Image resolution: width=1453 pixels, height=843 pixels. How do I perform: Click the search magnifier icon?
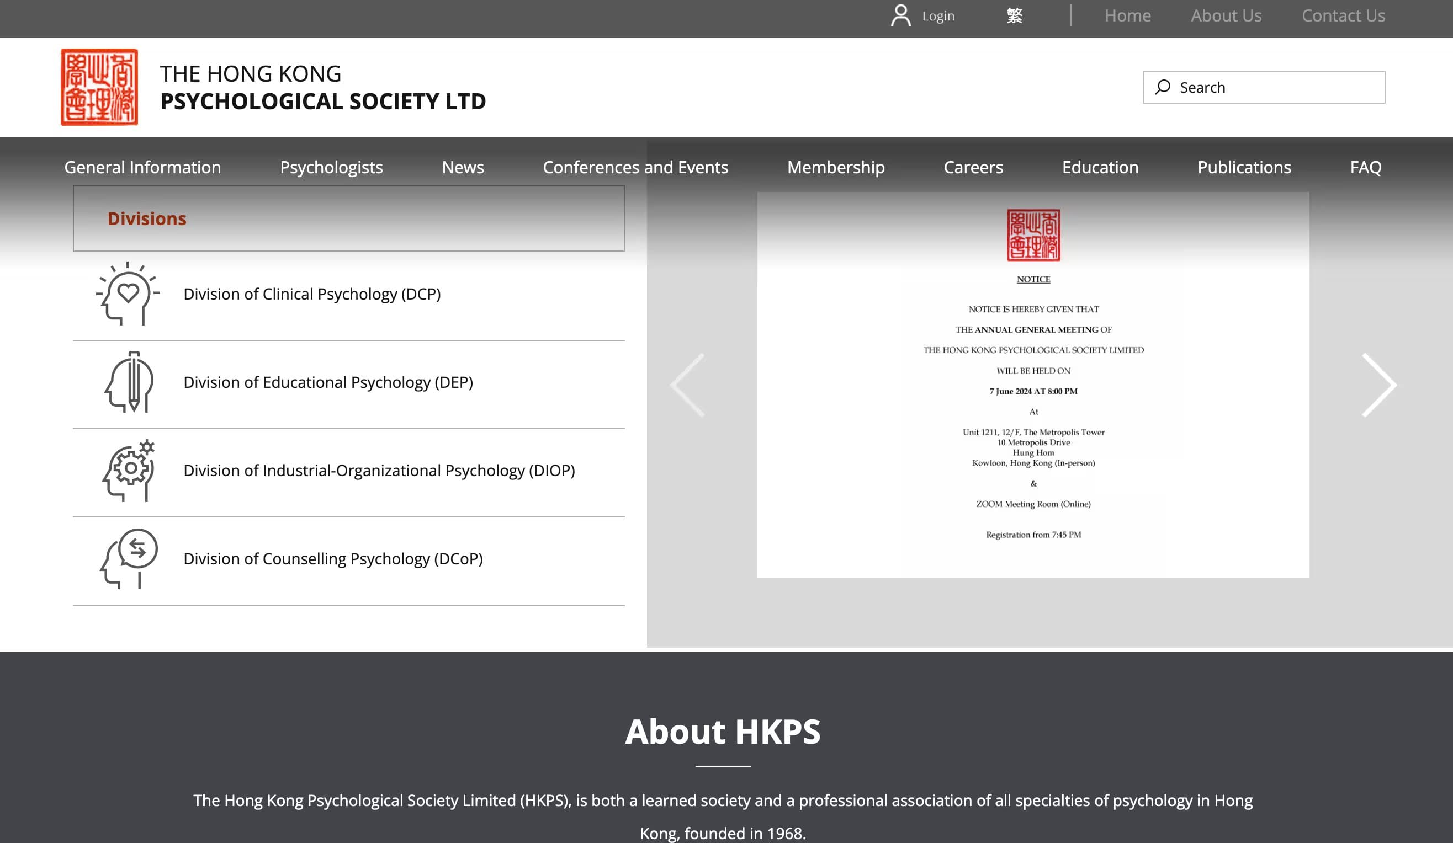point(1163,87)
